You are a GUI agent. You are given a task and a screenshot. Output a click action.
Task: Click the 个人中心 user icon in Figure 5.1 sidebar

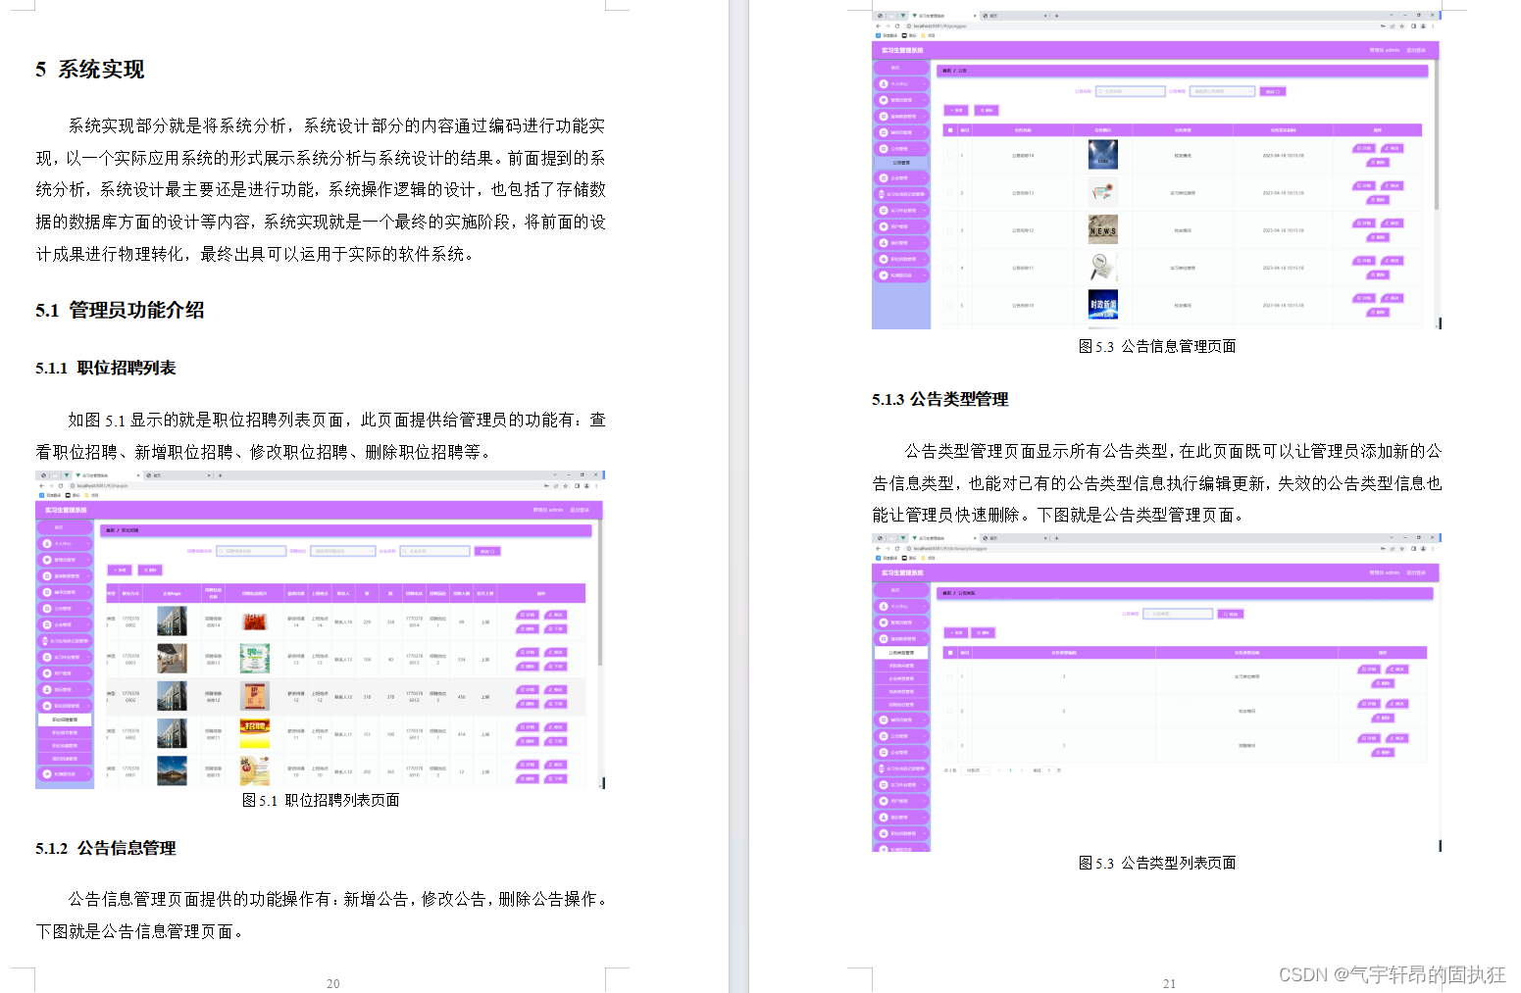click(47, 543)
